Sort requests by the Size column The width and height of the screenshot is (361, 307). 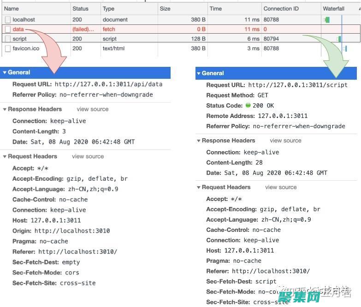coord(165,9)
